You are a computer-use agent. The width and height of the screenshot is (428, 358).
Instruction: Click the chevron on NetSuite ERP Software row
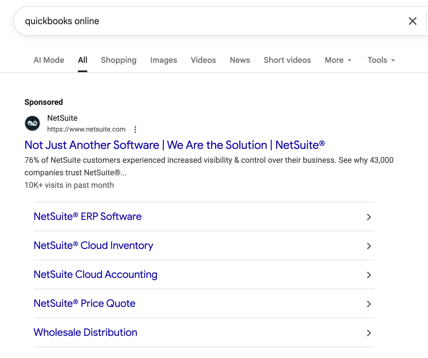369,217
